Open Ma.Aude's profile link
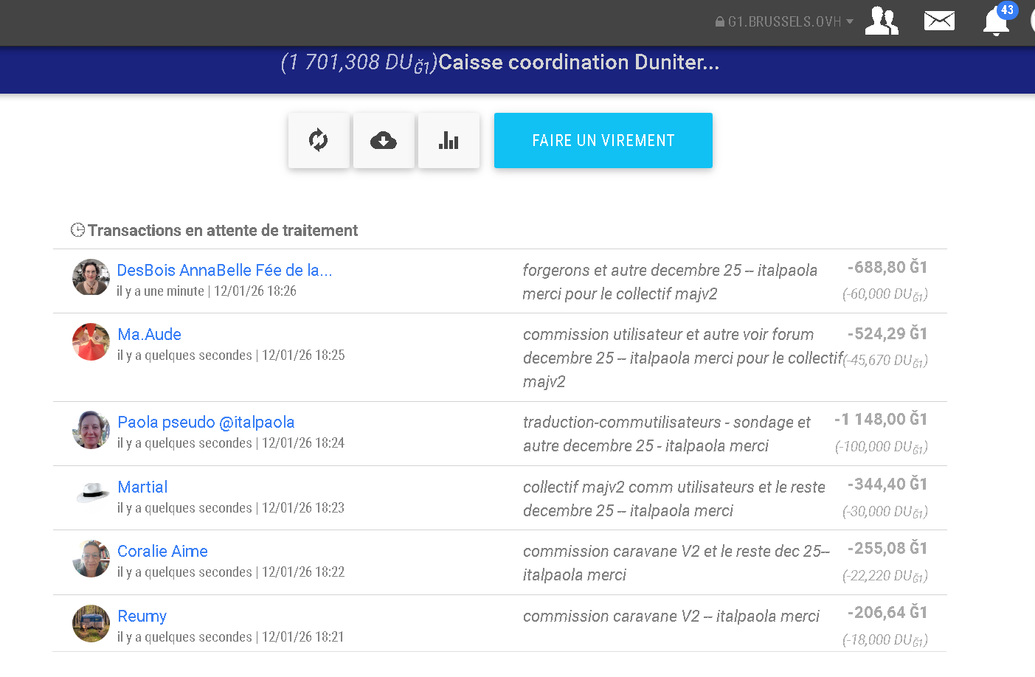 point(149,334)
